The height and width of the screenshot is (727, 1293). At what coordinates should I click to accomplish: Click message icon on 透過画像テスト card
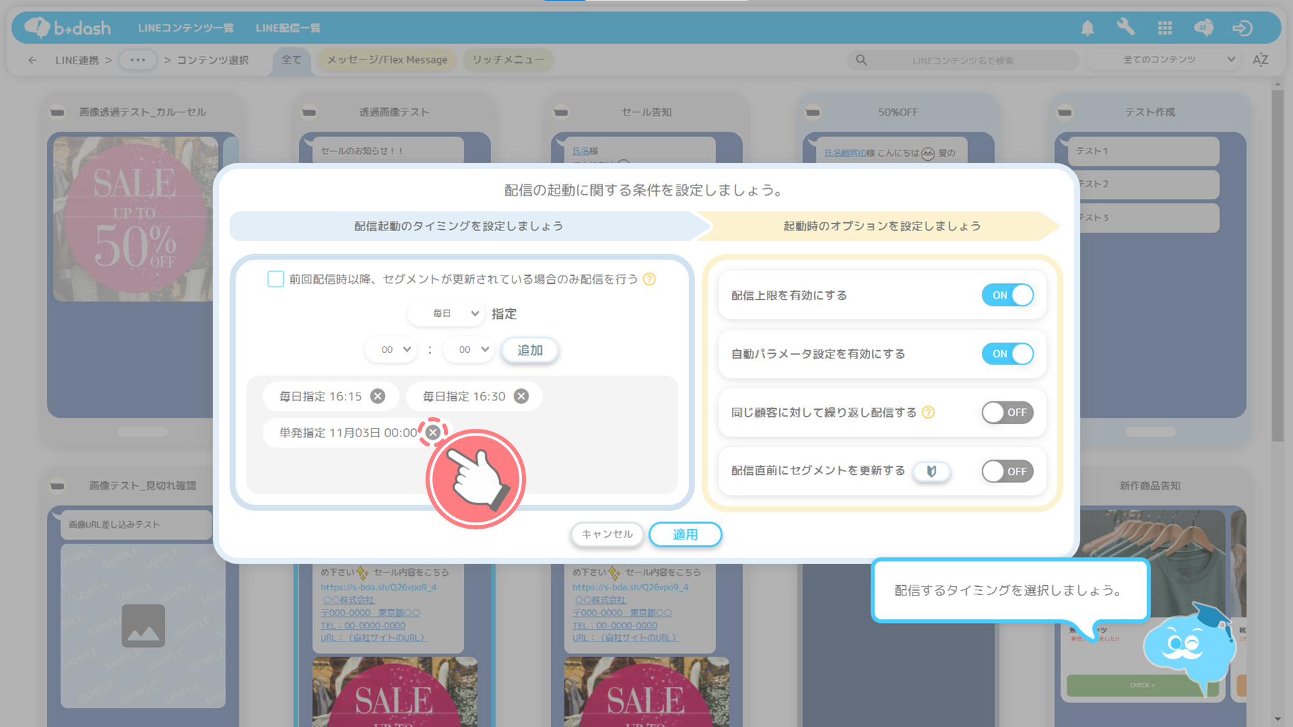pyautogui.click(x=309, y=112)
